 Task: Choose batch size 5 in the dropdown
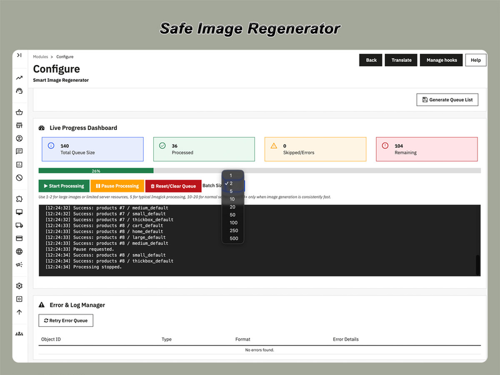click(233, 191)
